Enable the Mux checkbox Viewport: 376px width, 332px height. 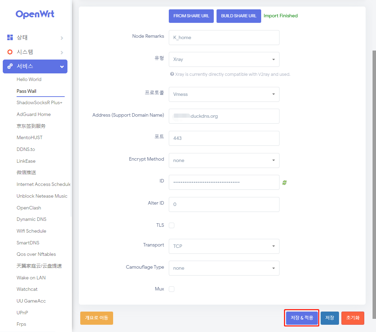click(172, 289)
